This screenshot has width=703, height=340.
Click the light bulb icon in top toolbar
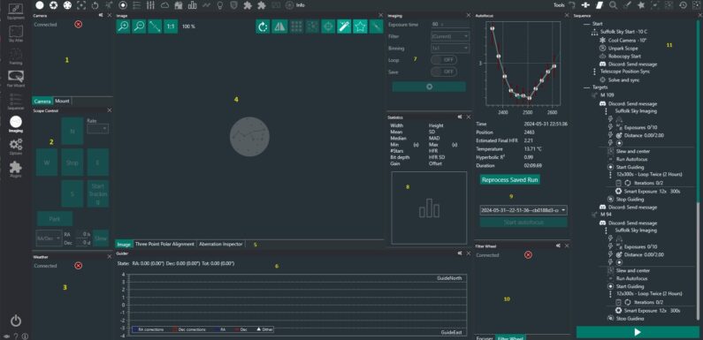pyautogui.click(x=219, y=5)
